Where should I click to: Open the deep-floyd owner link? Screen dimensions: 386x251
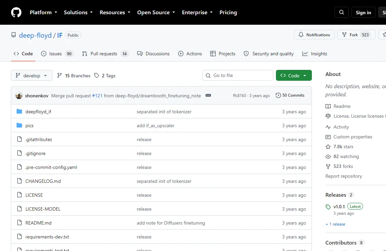35,35
